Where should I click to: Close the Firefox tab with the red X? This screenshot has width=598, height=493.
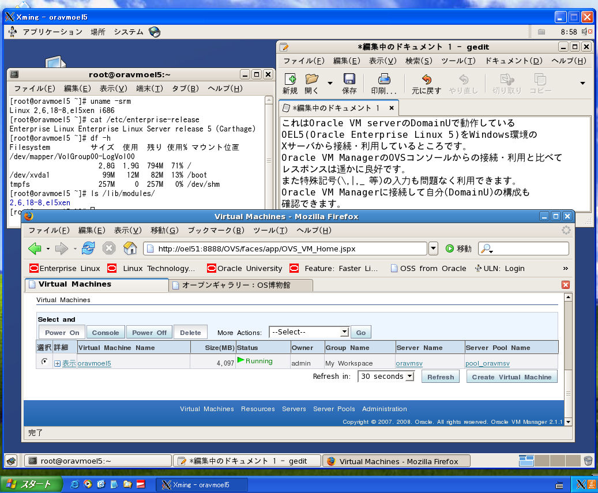pyautogui.click(x=566, y=285)
